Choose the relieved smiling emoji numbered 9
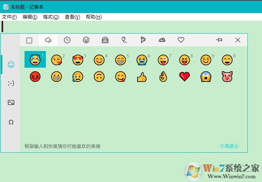Screen dimensions: 262x182 (206, 60)
